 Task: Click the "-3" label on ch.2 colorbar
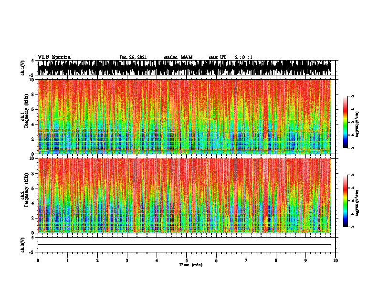(352, 175)
